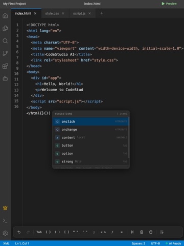Viewport: 184px width, 246px height.
Task: Click the green Preview play button
Action: click(x=169, y=4)
